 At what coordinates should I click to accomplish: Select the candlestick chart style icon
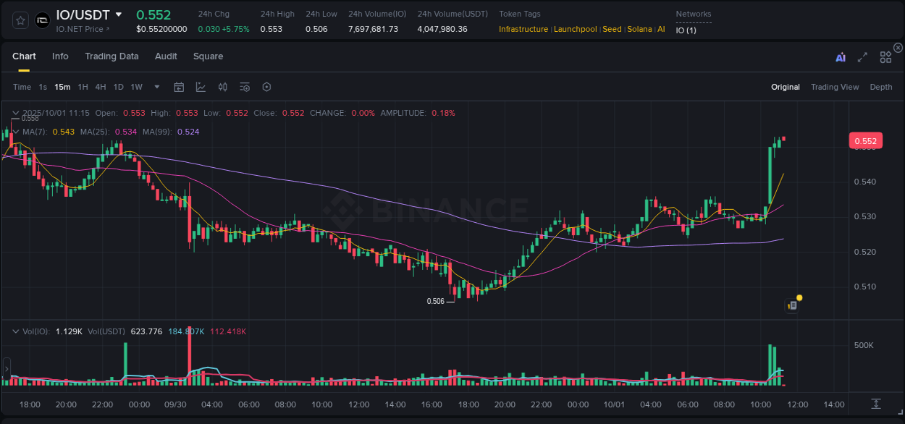pos(222,87)
